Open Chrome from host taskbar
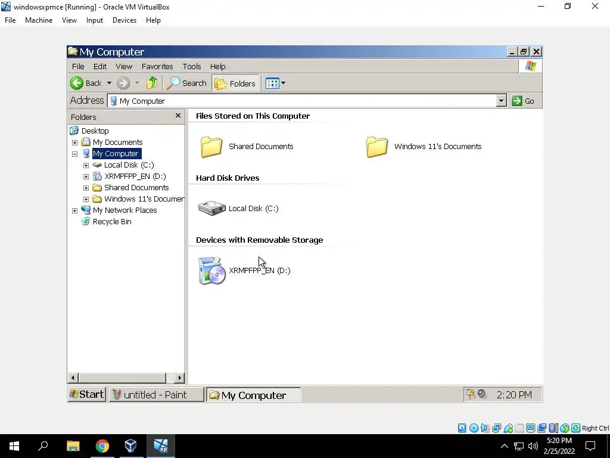 pyautogui.click(x=102, y=446)
